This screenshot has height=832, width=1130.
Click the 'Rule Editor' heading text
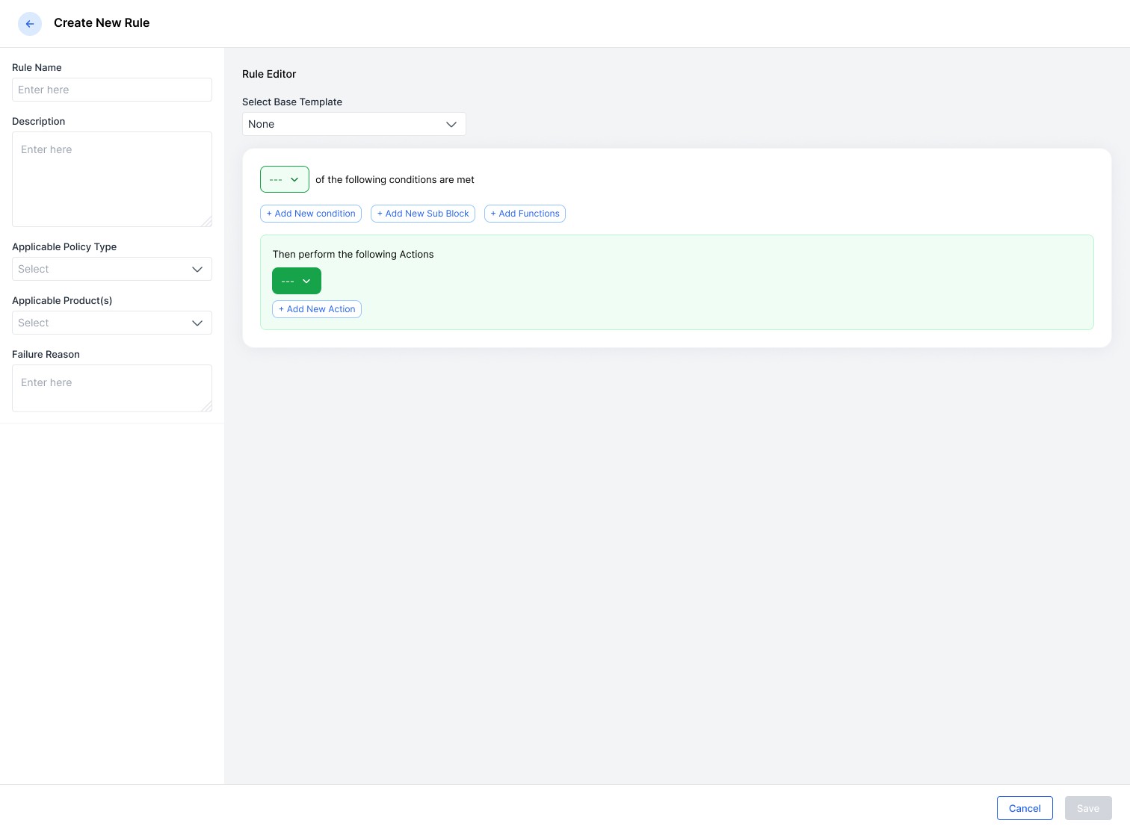pyautogui.click(x=269, y=74)
